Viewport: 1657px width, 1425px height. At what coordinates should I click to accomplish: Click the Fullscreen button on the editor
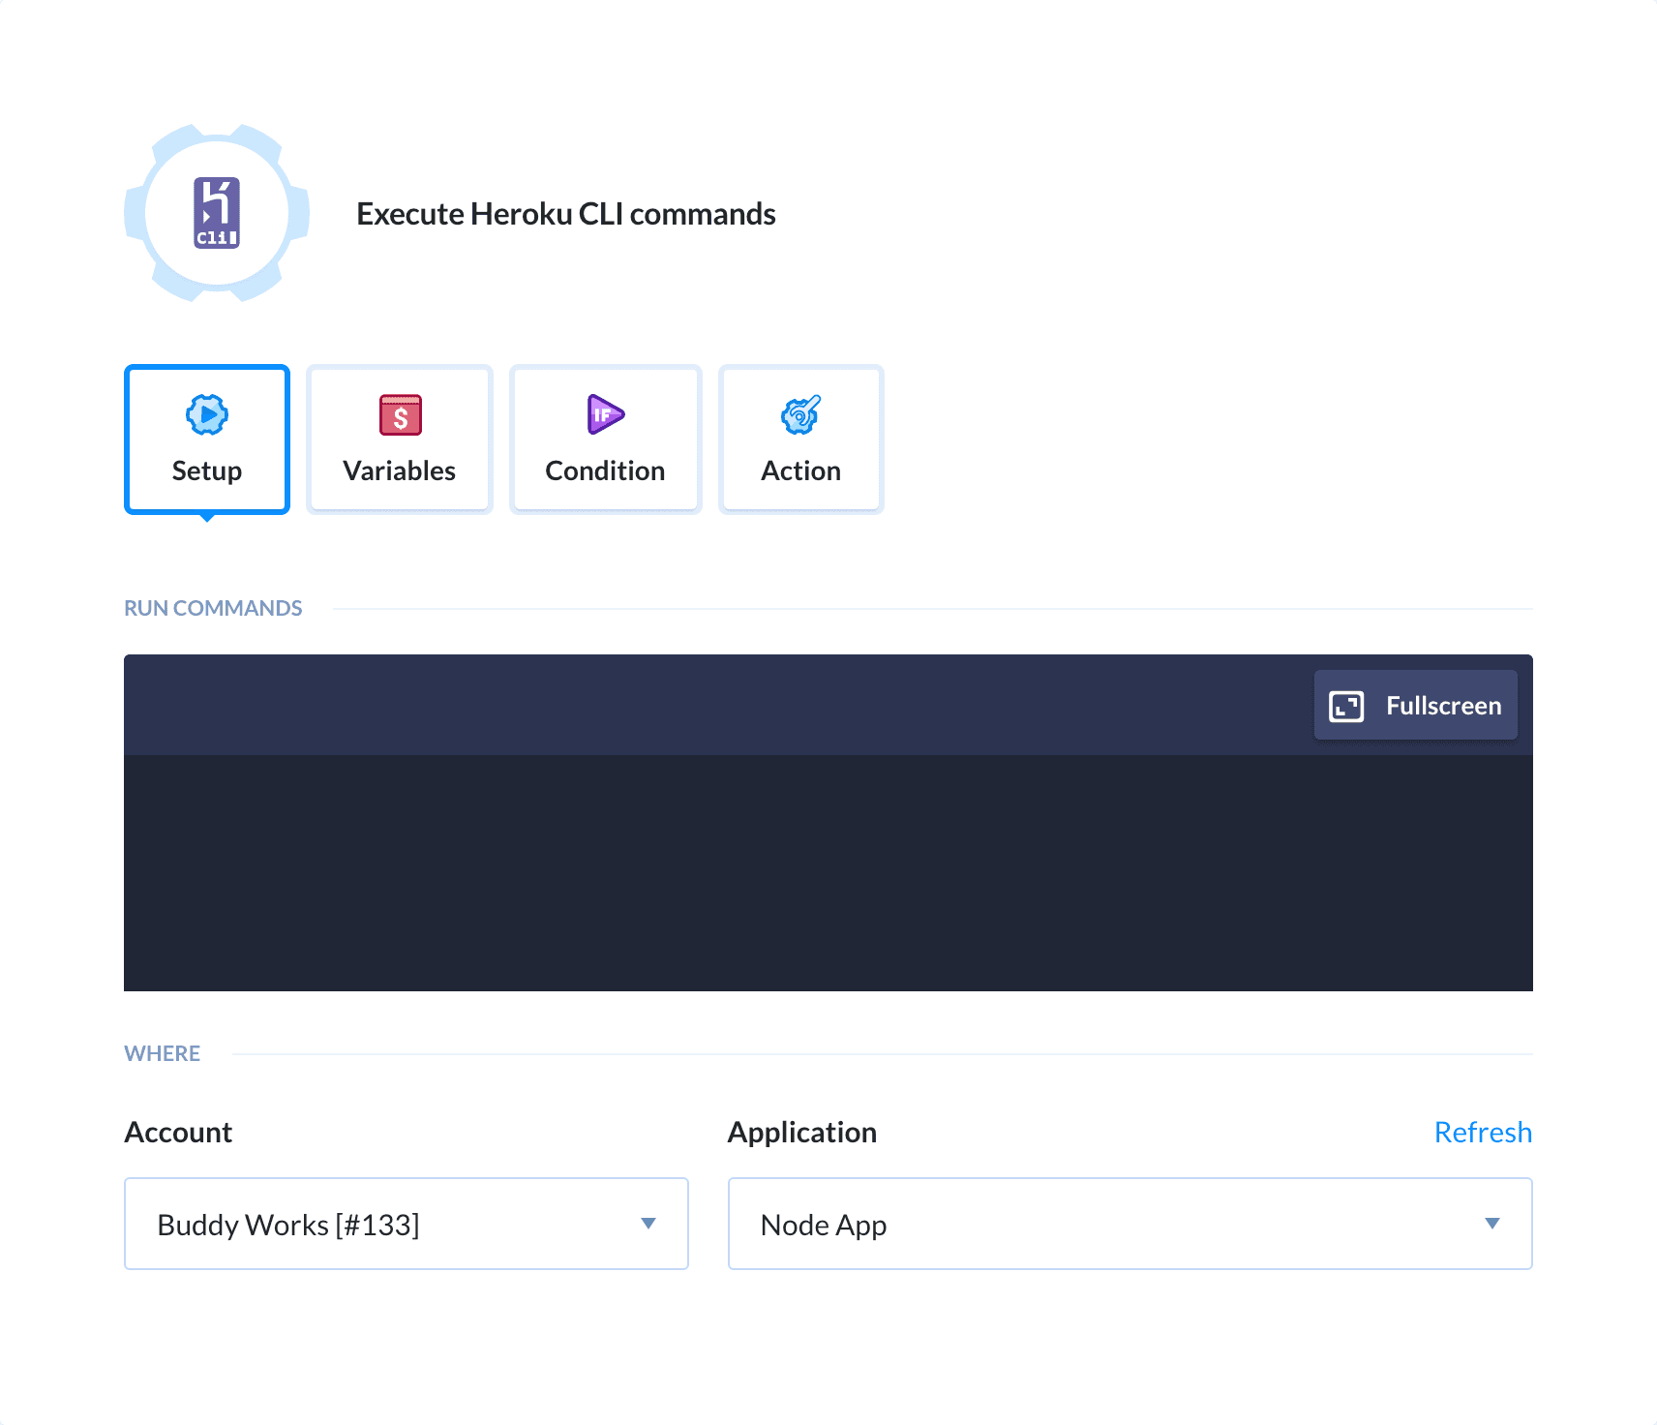(1416, 706)
